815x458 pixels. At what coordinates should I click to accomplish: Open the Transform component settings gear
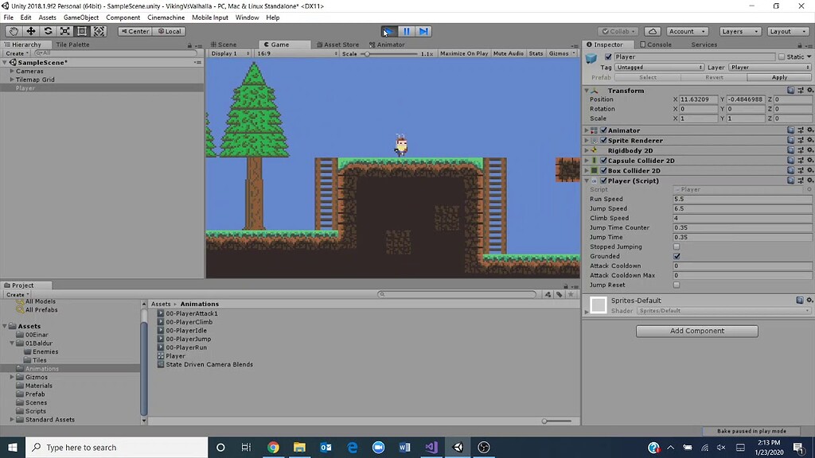point(809,89)
